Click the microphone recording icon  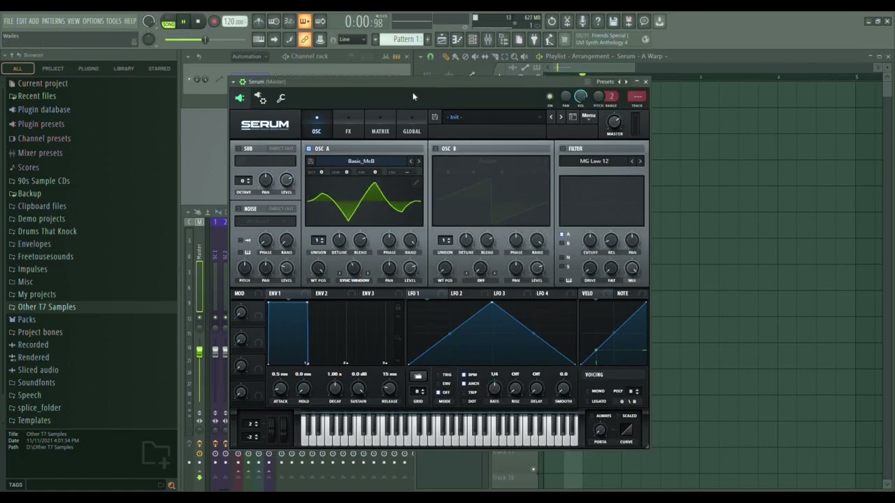(582, 22)
